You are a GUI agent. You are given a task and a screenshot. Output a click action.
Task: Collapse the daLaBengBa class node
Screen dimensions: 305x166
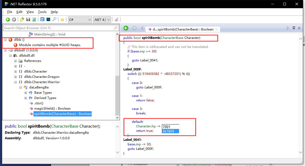pyautogui.click(x=21, y=87)
